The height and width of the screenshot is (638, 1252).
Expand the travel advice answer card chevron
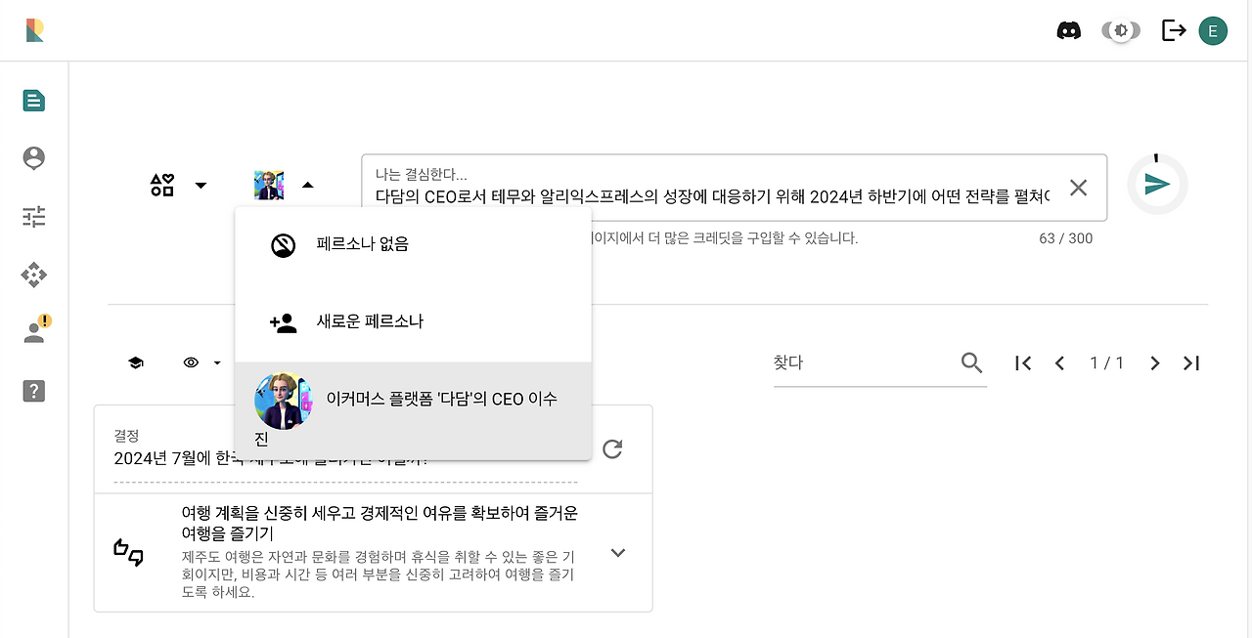tap(617, 553)
